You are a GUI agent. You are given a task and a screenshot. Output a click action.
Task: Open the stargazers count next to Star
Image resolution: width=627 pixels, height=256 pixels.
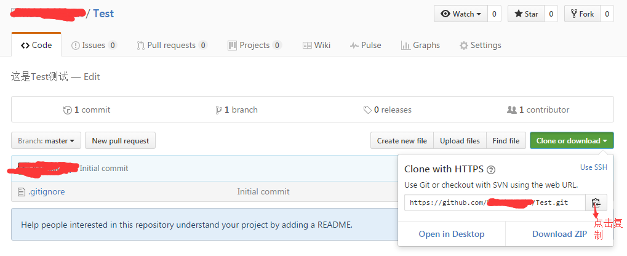click(x=551, y=14)
